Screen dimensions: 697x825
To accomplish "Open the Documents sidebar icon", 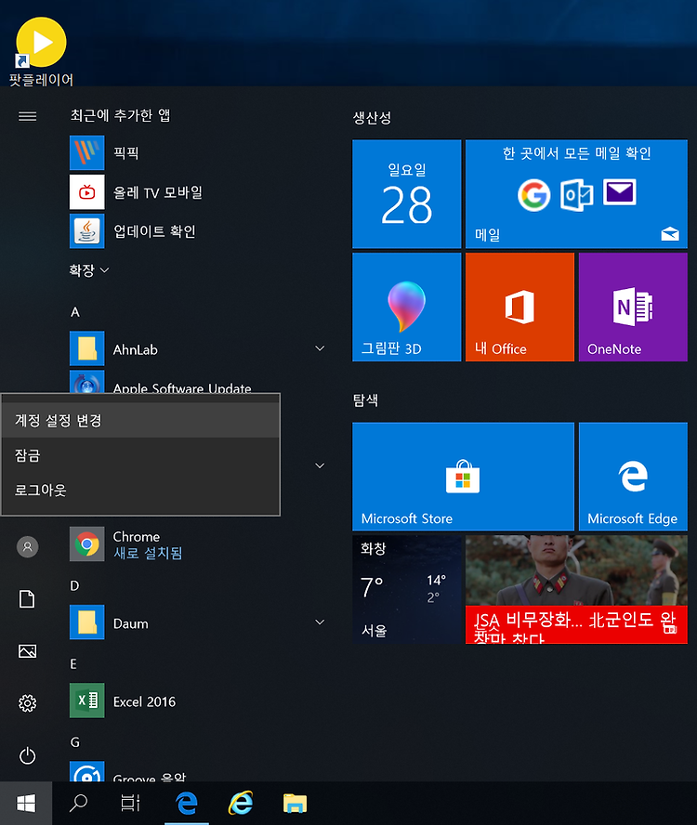I will click(27, 598).
